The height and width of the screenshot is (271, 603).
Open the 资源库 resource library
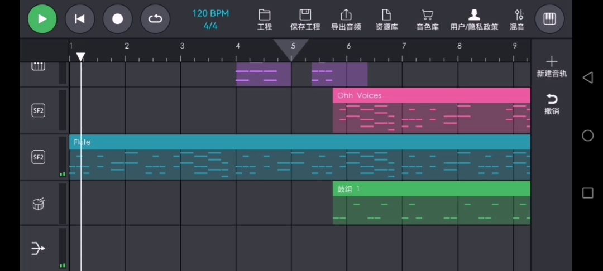[386, 20]
